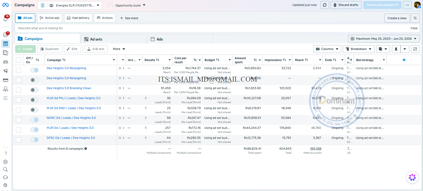Expand the Columns dropdown
Viewport: 423px width, 191px height.
point(327,49)
